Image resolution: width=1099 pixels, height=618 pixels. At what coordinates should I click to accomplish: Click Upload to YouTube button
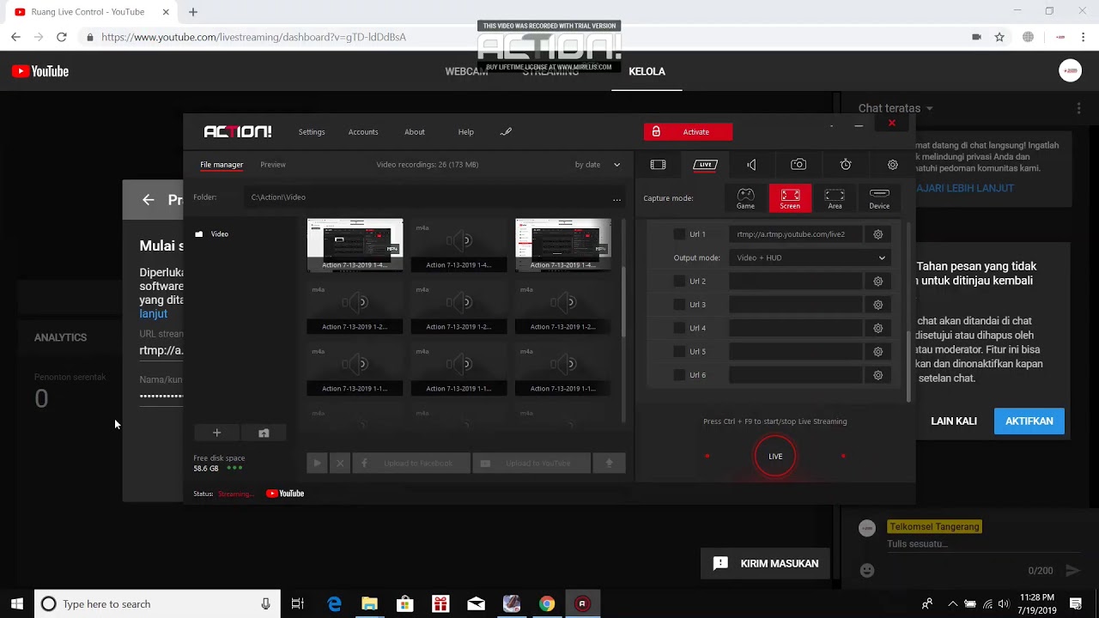pyautogui.click(x=532, y=463)
